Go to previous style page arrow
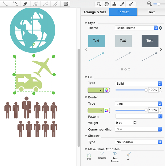 pyautogui.click(x=86, y=49)
